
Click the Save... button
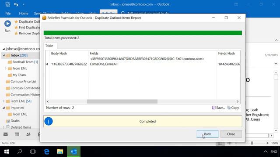point(218,108)
